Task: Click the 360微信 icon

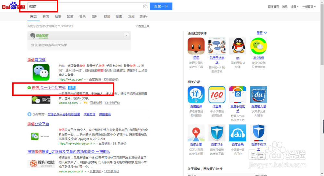Action: point(259,46)
